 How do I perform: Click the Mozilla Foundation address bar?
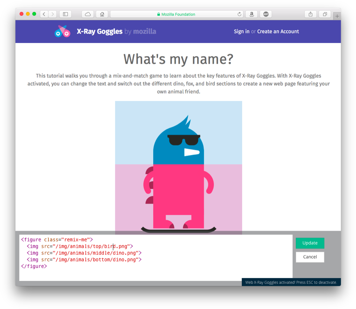point(176,14)
